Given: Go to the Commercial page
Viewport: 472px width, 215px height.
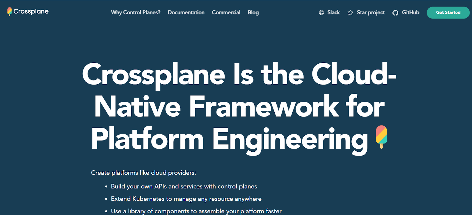Looking at the screenshot, I should (226, 12).
